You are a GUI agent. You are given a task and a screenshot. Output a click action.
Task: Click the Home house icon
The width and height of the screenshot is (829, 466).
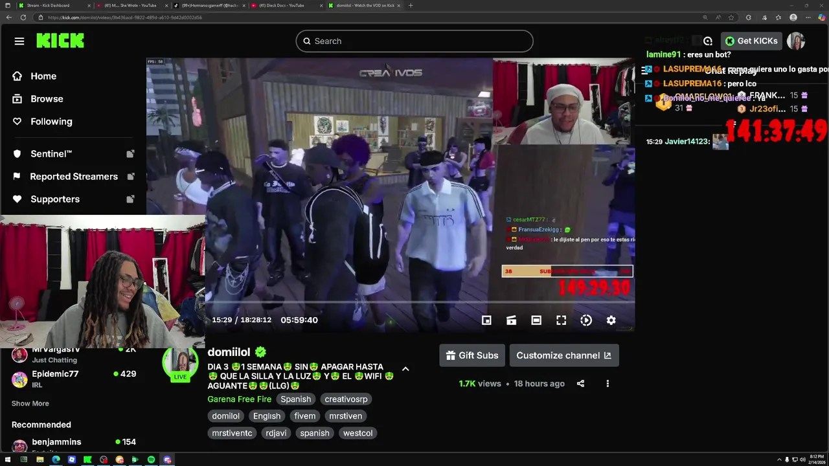[x=17, y=76]
